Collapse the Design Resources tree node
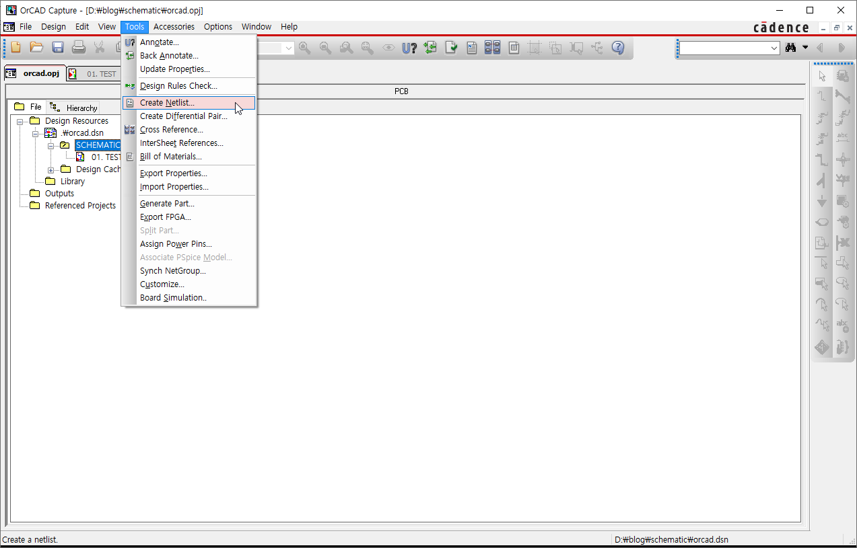 [x=20, y=121]
